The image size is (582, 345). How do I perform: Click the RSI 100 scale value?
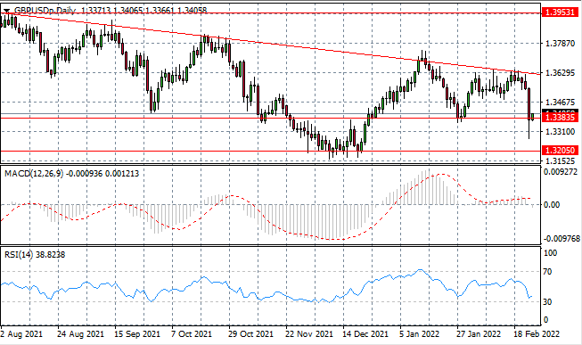point(550,253)
